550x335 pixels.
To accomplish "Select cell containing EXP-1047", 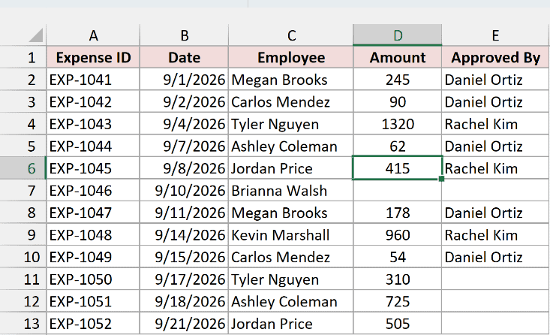I will click(x=93, y=213).
